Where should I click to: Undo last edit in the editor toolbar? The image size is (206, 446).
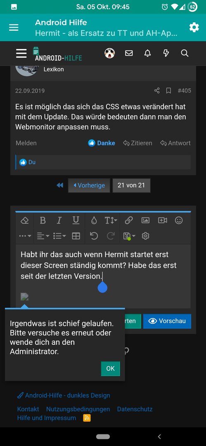(x=94, y=236)
